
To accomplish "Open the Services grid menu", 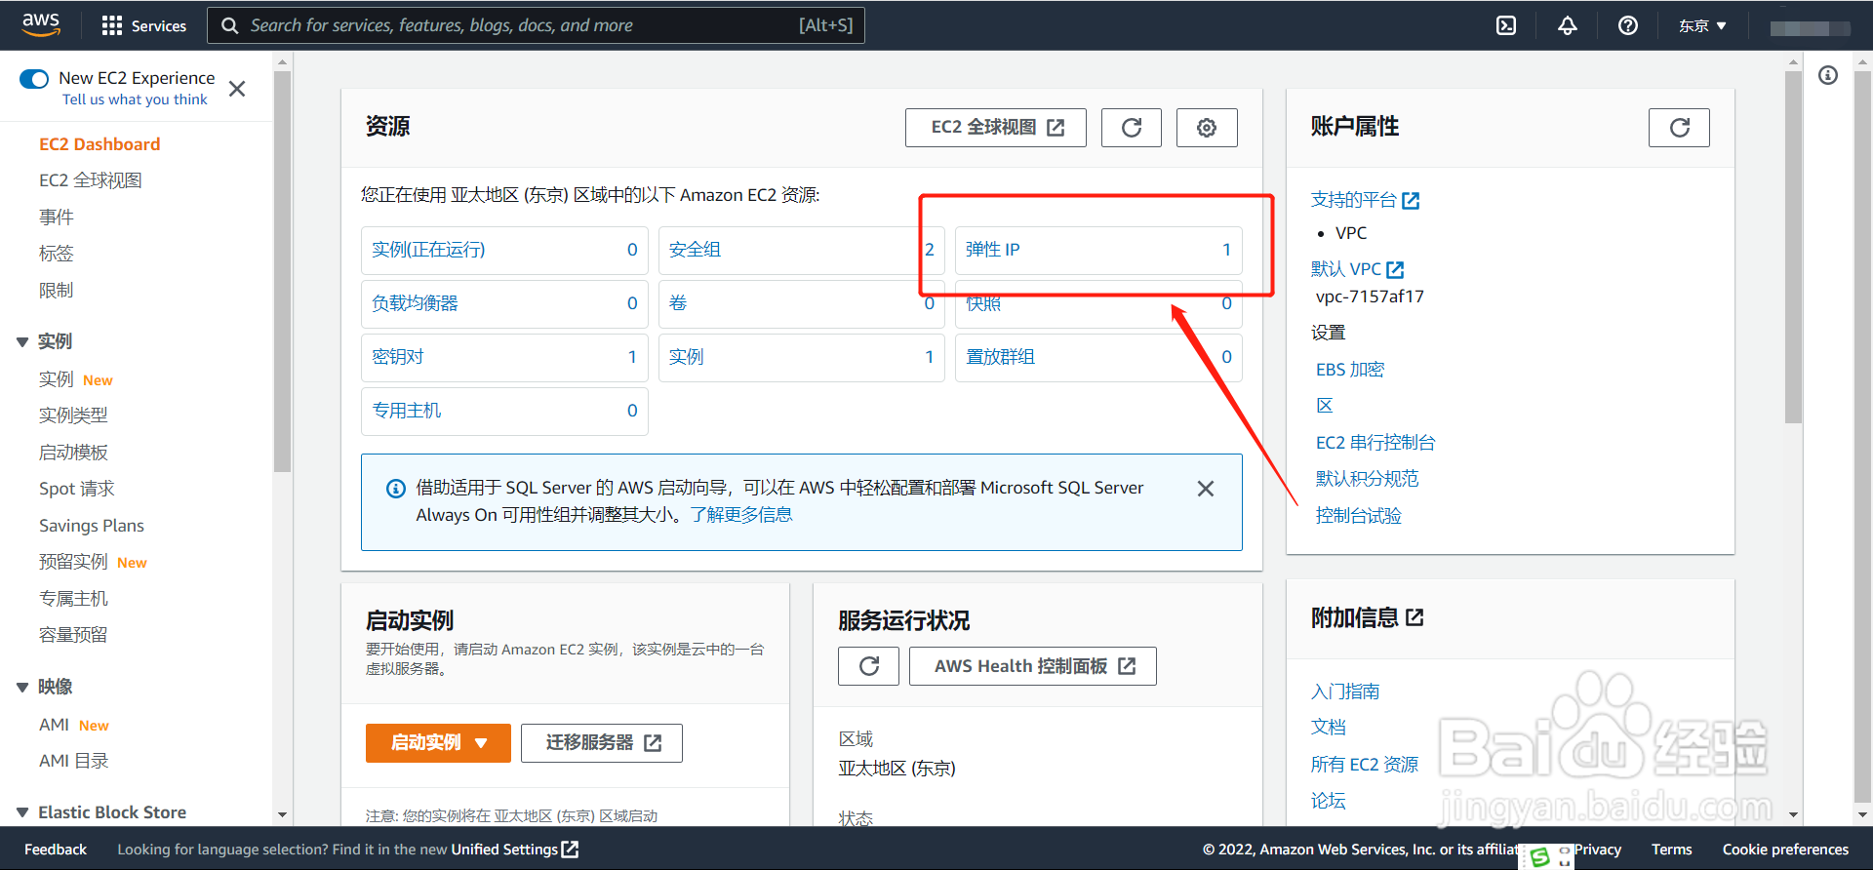I will (144, 25).
